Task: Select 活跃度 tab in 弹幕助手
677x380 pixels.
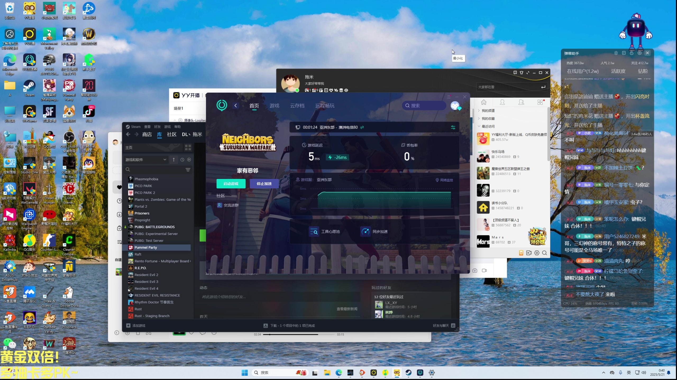Action: (x=618, y=71)
